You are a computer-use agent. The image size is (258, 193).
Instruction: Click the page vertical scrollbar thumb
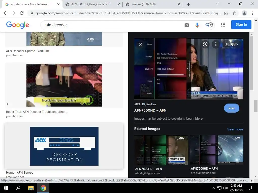point(256,106)
